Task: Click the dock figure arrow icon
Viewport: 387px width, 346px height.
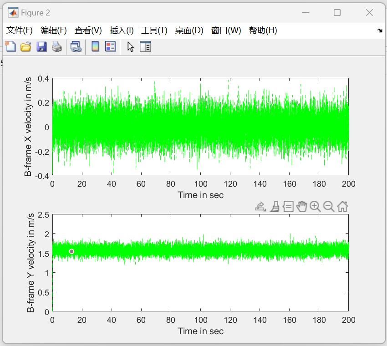Action: pyautogui.click(x=380, y=31)
